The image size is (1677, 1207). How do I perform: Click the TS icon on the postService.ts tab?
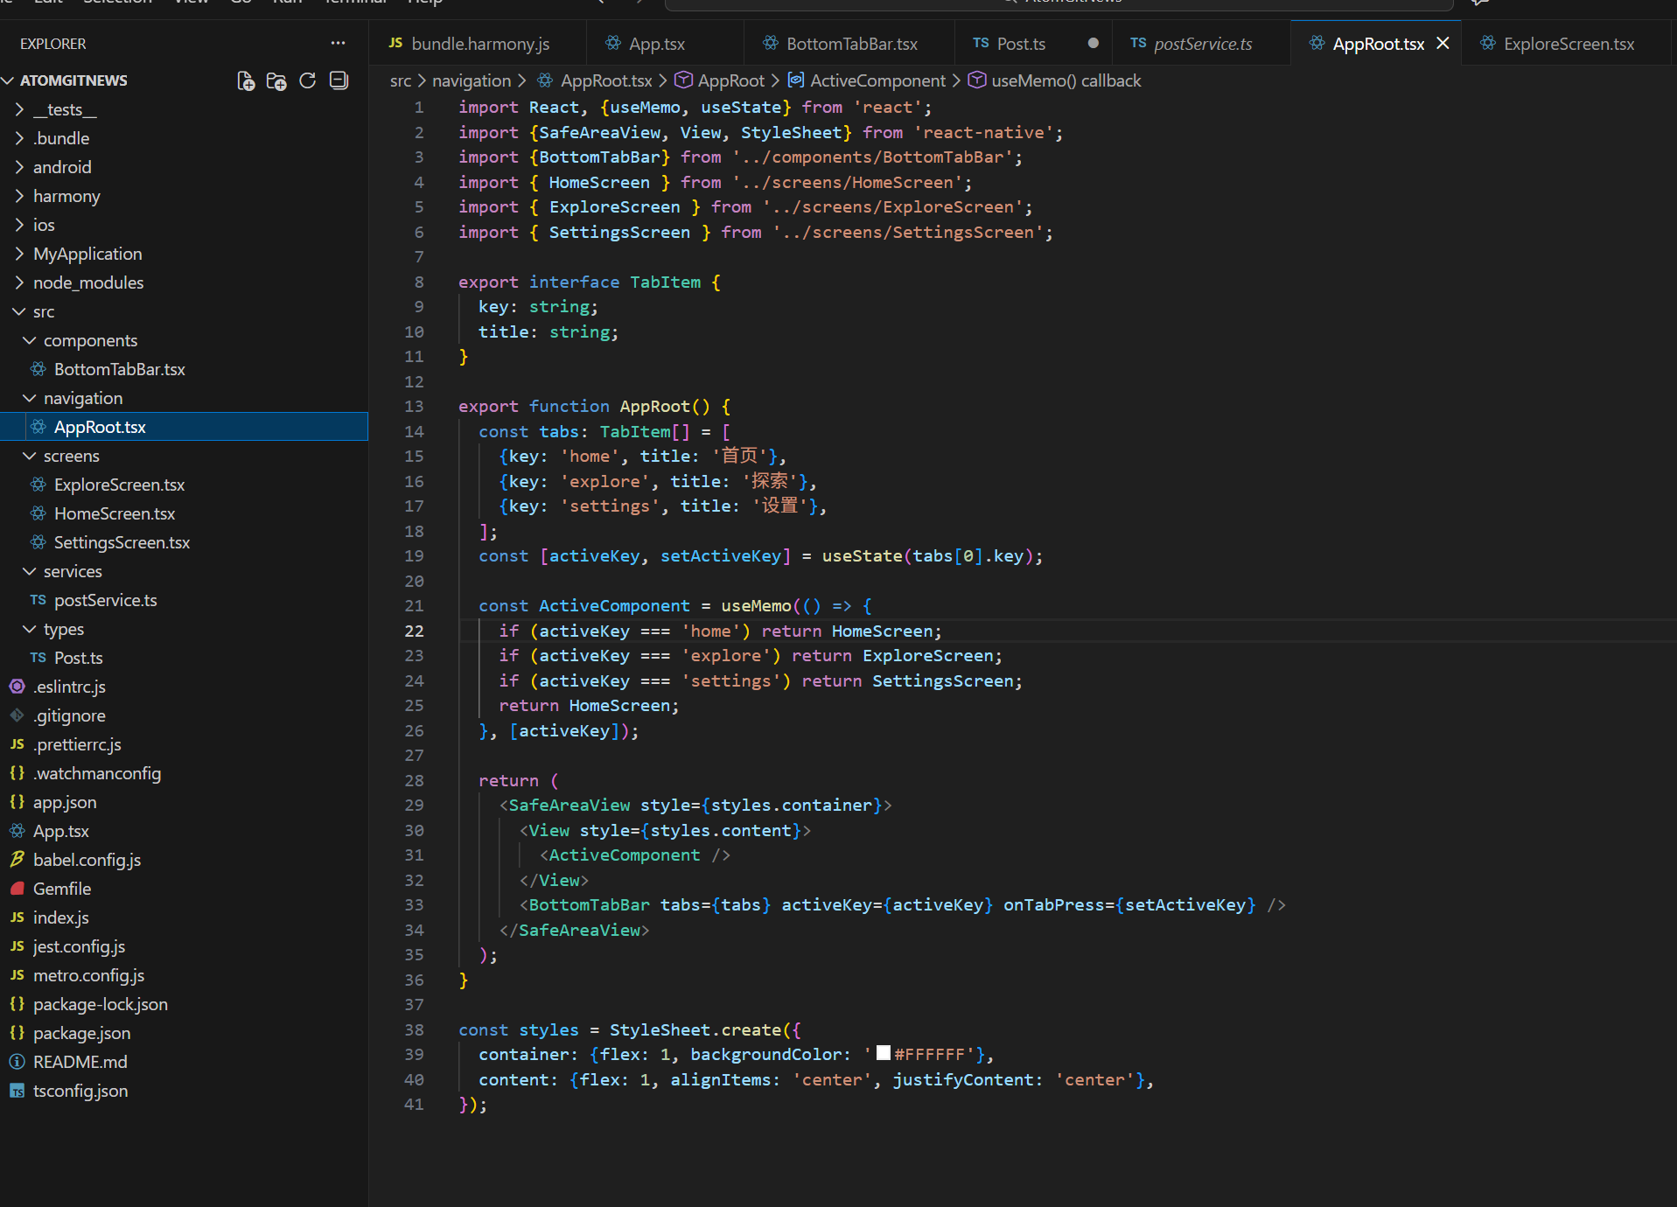coord(1138,43)
